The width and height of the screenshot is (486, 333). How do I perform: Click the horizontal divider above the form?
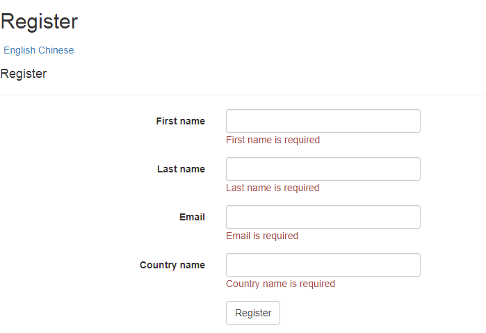243,95
